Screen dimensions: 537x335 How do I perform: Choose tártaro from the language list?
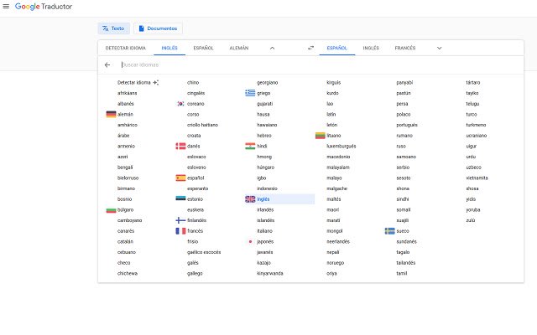tap(473, 82)
